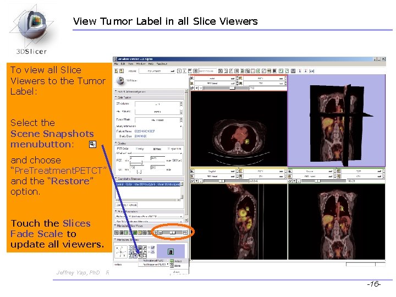Click the Load Scene toolbar icon
The height and width of the screenshot is (297, 396).
[117, 71]
